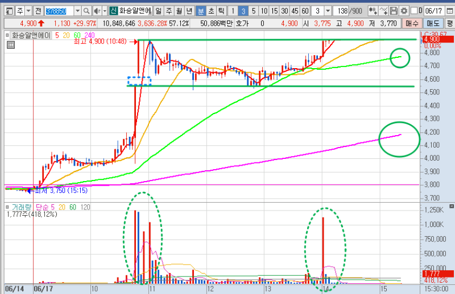Click the 50,886백만 trading value
The width and height of the screenshot is (455, 294).
click(217, 23)
